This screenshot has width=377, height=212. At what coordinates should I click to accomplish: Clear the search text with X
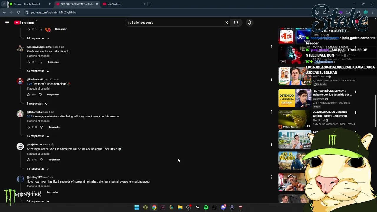click(x=227, y=22)
